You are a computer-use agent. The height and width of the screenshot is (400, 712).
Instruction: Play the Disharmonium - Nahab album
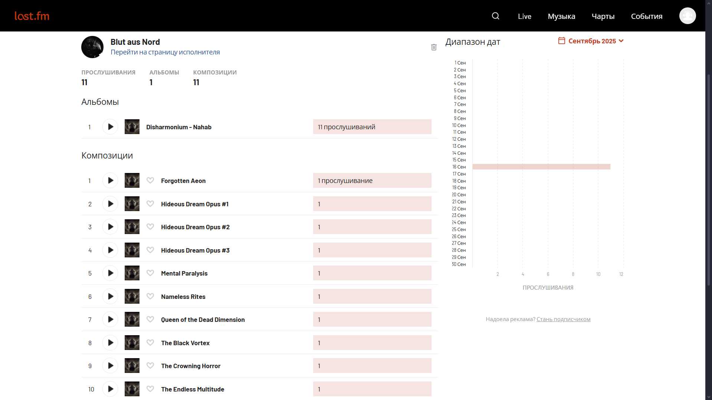pos(110,127)
